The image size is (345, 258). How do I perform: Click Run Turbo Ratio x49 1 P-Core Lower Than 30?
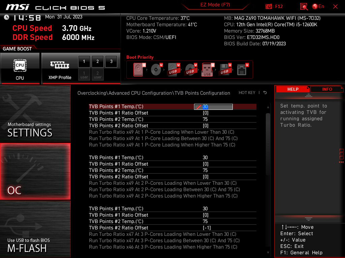tap(161, 132)
